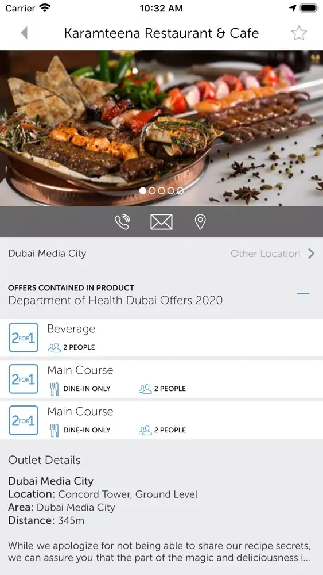Tap the Karamteena Restaurant & Cafe title
The height and width of the screenshot is (575, 323).
coord(161,33)
